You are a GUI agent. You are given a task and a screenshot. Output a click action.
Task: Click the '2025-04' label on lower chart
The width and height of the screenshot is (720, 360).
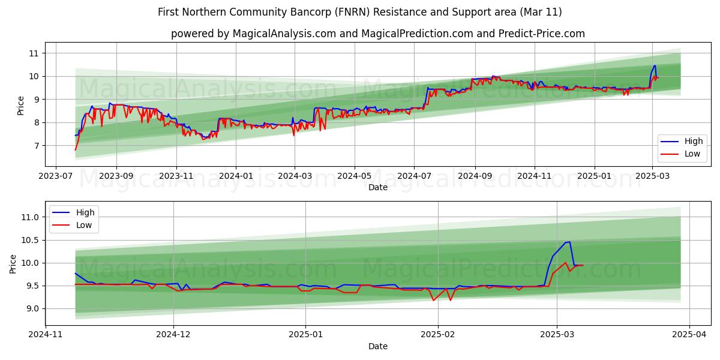(x=689, y=335)
